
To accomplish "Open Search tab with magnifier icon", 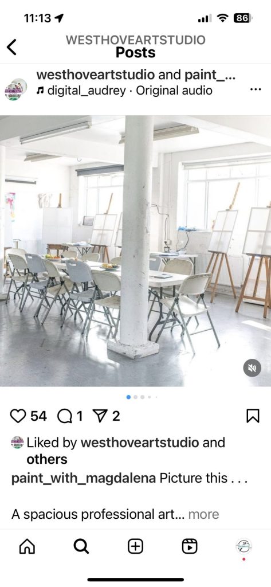I will (81, 546).
